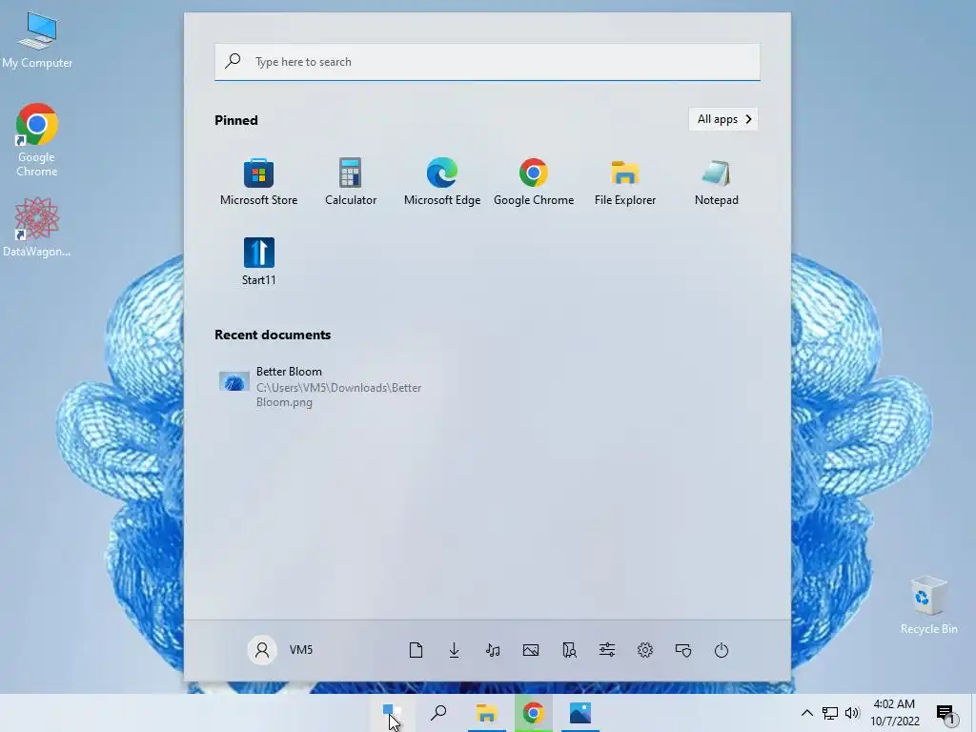Open taskbar search magnifier icon
Screen dimensions: 976x732
(x=438, y=713)
